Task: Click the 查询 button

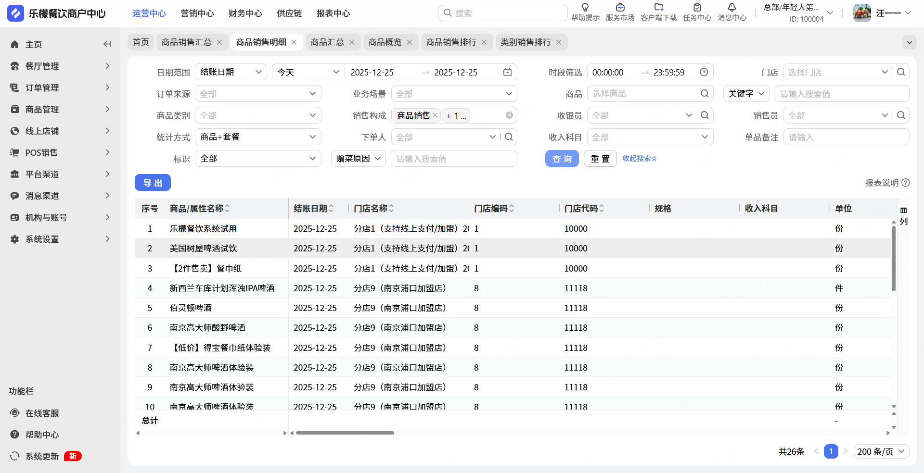Action: (562, 159)
